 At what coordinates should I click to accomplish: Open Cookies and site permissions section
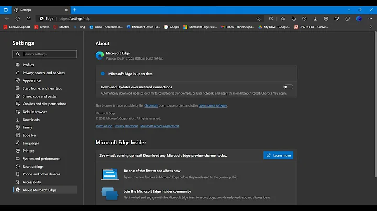pos(45,104)
